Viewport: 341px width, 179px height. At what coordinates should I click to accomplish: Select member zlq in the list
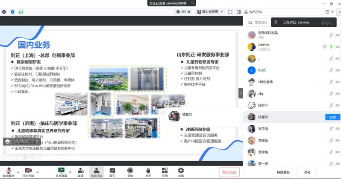tap(291, 93)
